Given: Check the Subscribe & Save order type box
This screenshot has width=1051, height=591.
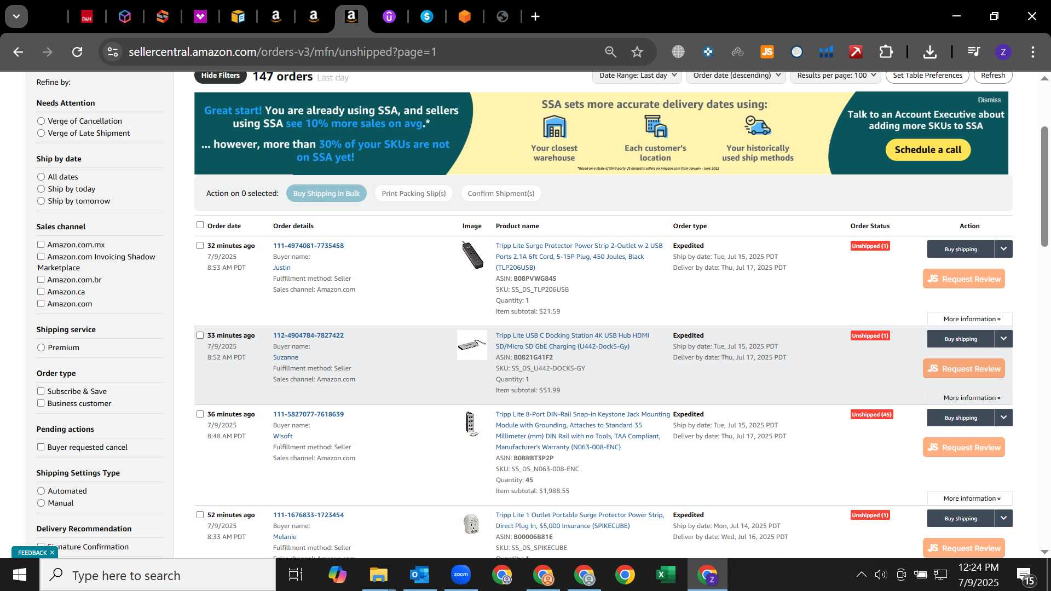Looking at the screenshot, I should (x=41, y=391).
